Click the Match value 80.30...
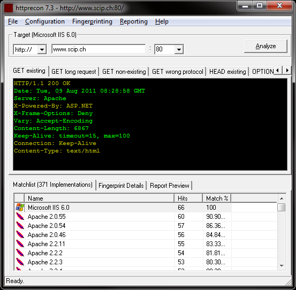 [216, 262]
